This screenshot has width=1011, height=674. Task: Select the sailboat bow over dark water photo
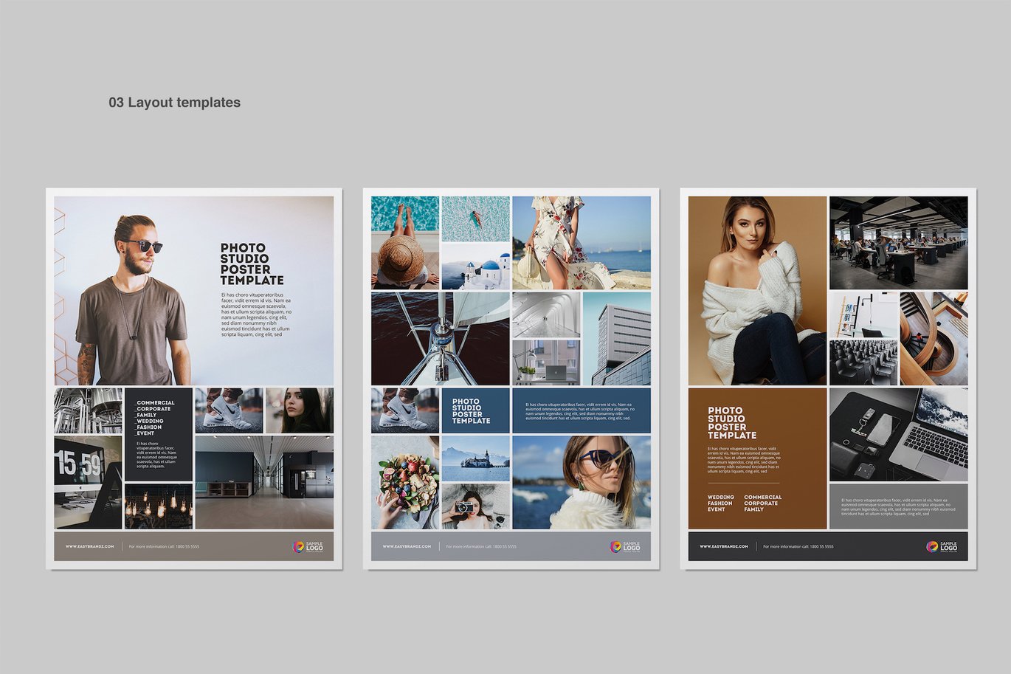tap(441, 339)
